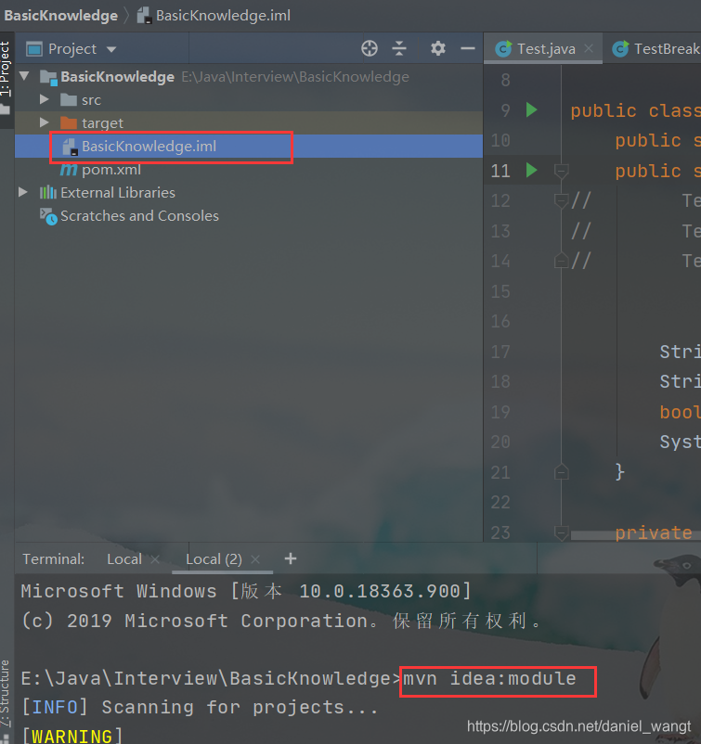Expand the src folder arrow

45,99
